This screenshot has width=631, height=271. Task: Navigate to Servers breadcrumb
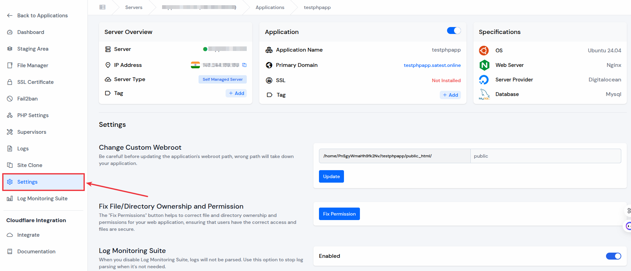134,7
